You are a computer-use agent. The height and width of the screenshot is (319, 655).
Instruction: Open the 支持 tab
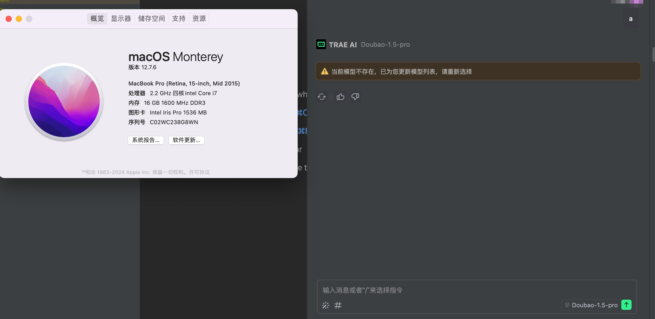pyautogui.click(x=179, y=19)
